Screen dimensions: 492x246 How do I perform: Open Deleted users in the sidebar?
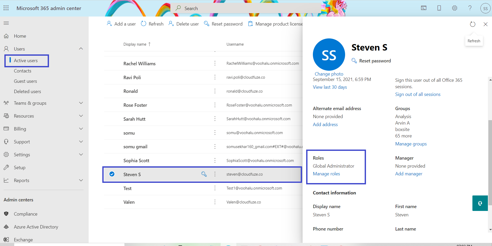27,92
